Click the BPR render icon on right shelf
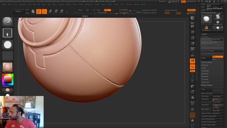The image size is (227, 128). click(x=192, y=18)
